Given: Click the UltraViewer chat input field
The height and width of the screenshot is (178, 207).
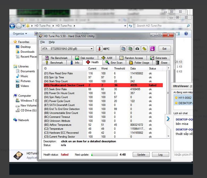Looking at the screenshot, I should click(x=183, y=155).
